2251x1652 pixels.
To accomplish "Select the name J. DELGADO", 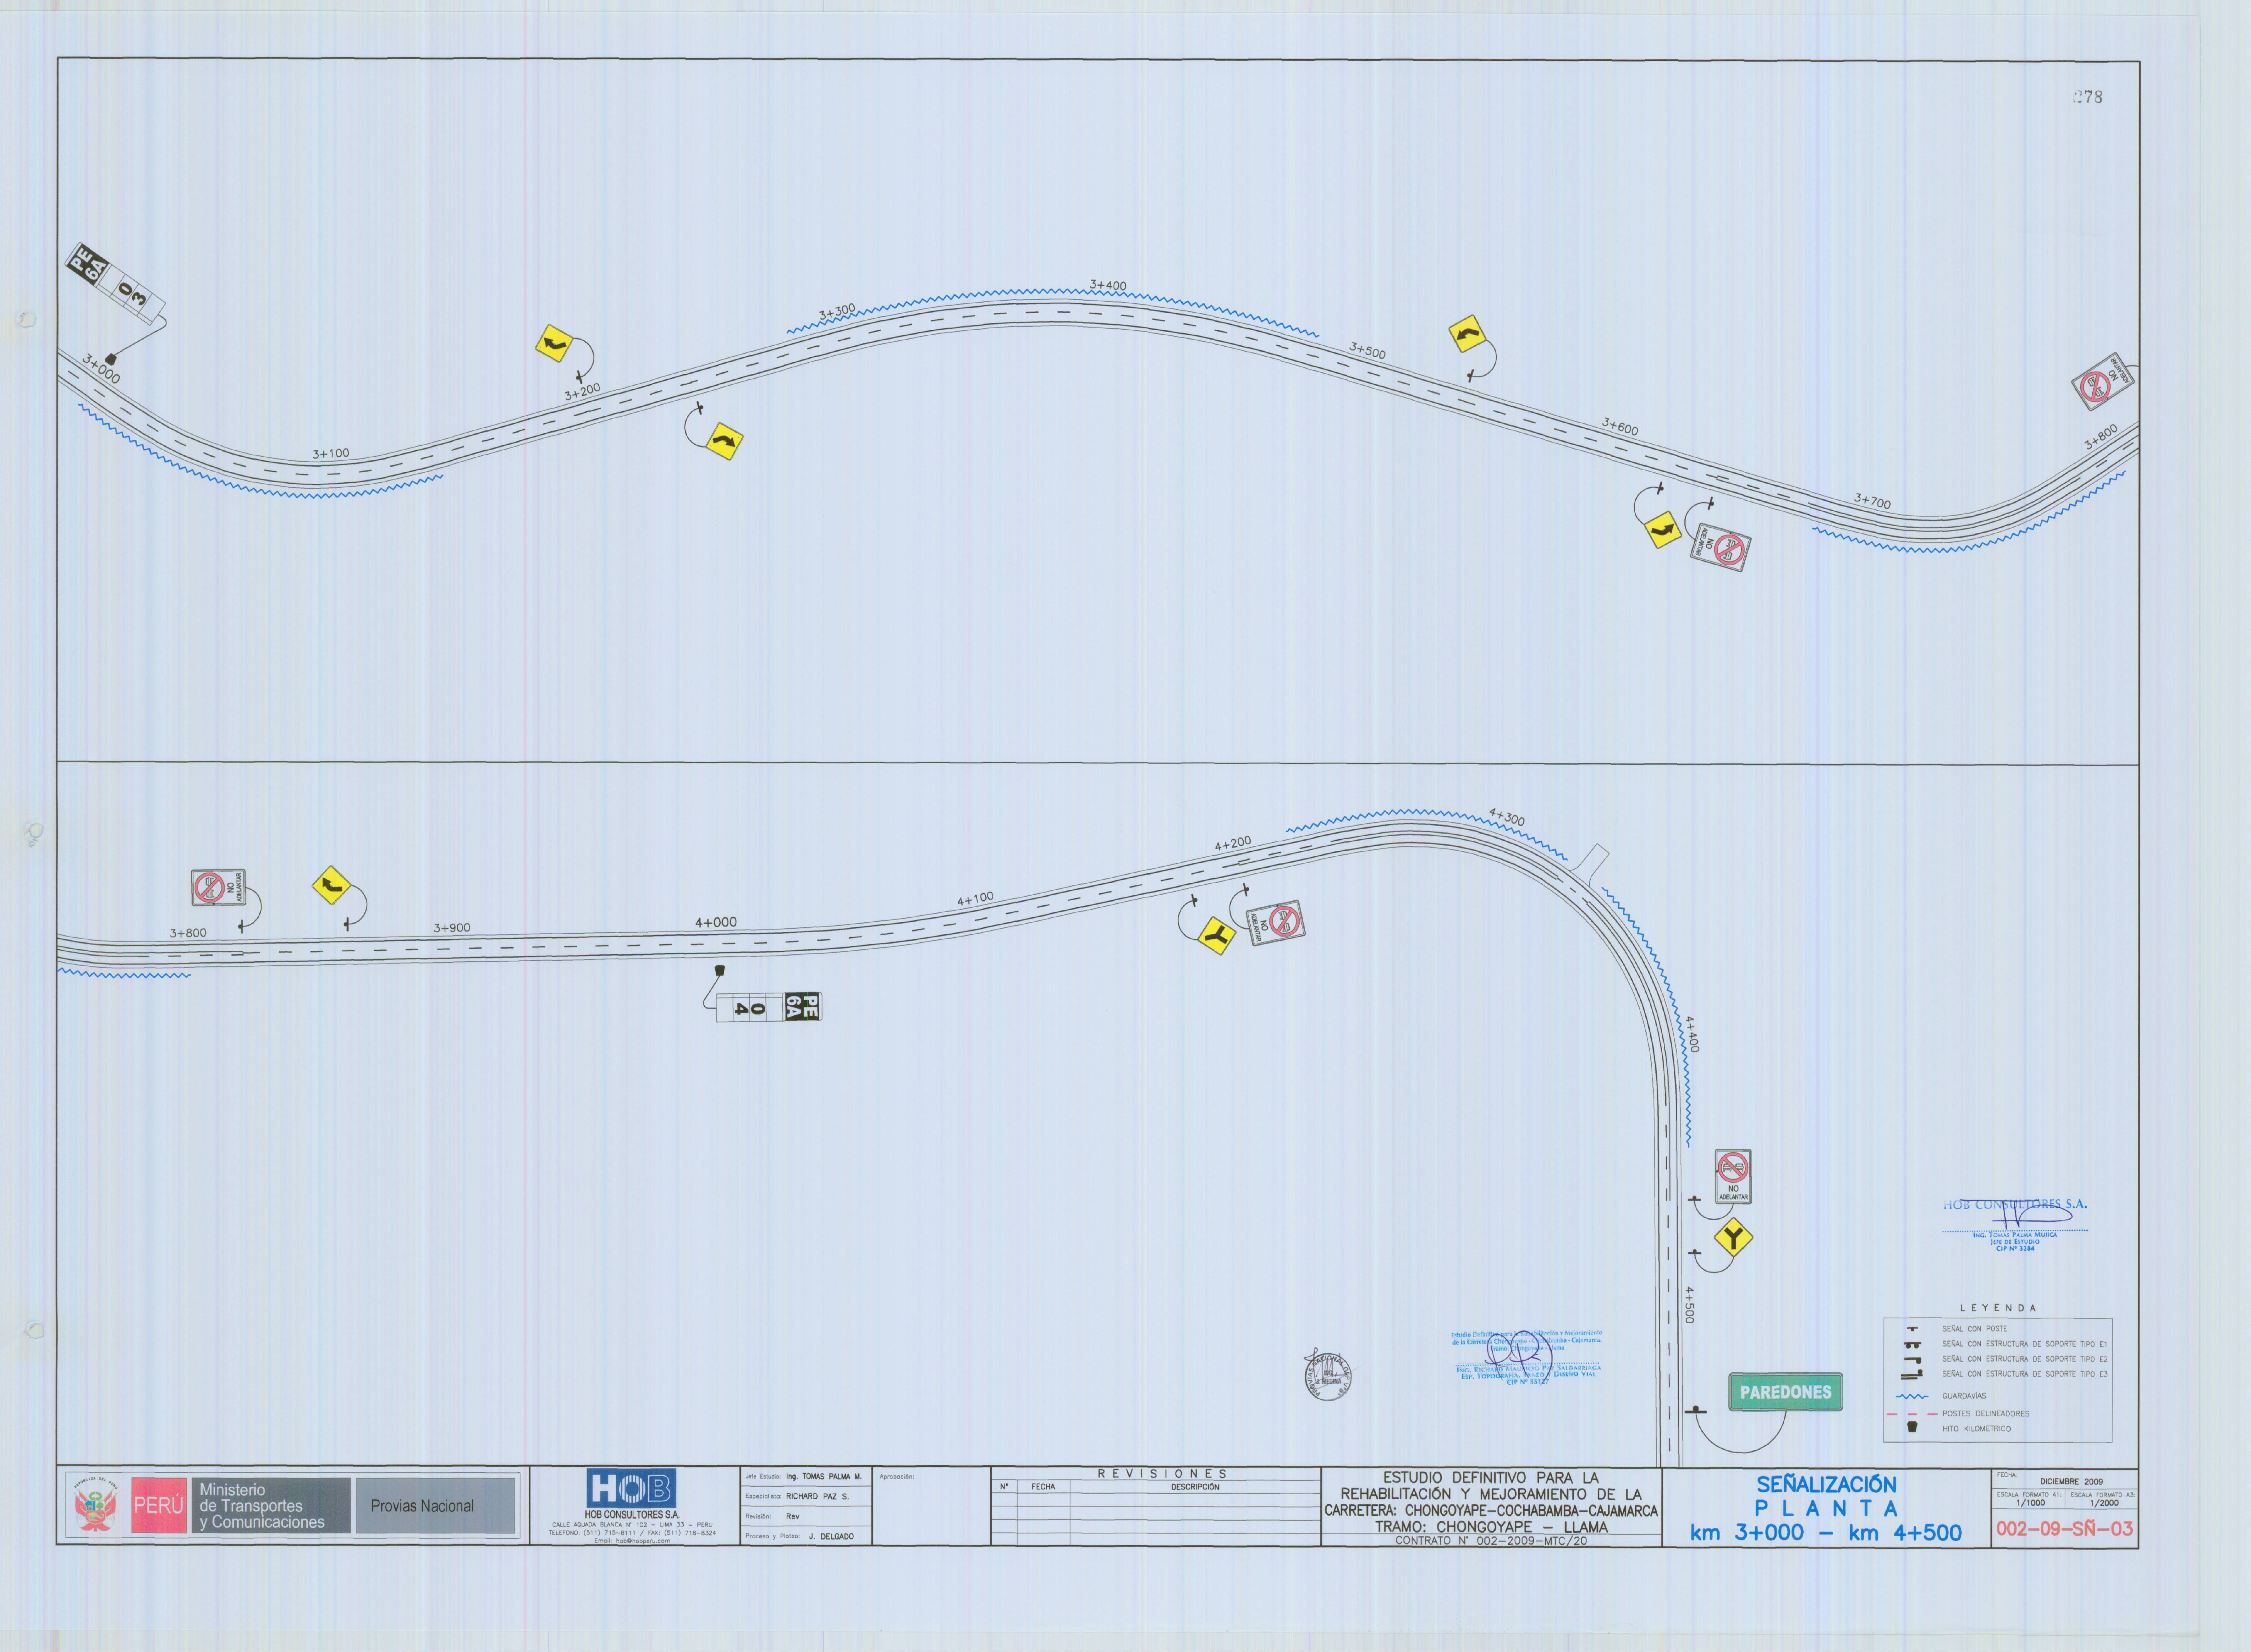I will (x=831, y=1536).
